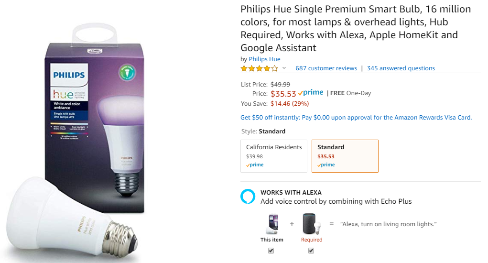Click the prime logo in the Standard box
488x263 pixels.
326,165
